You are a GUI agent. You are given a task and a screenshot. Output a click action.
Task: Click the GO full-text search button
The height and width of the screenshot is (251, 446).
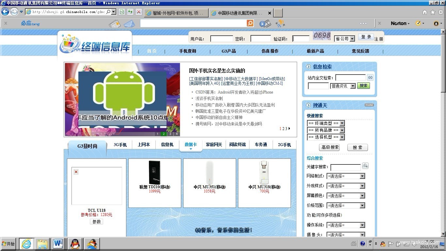370,77
